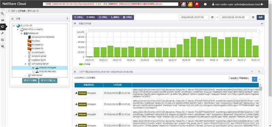272x127 pixels.
Task: Go to page 1 of the log list
Action: [254, 79]
